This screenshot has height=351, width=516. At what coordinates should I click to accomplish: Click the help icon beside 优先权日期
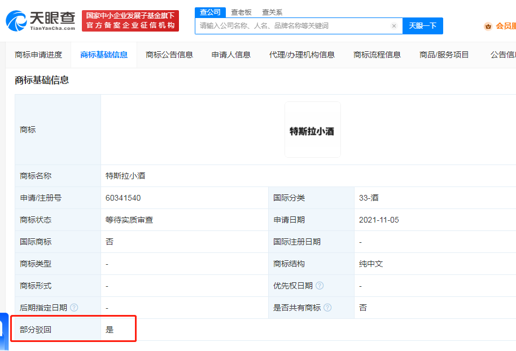click(x=320, y=286)
